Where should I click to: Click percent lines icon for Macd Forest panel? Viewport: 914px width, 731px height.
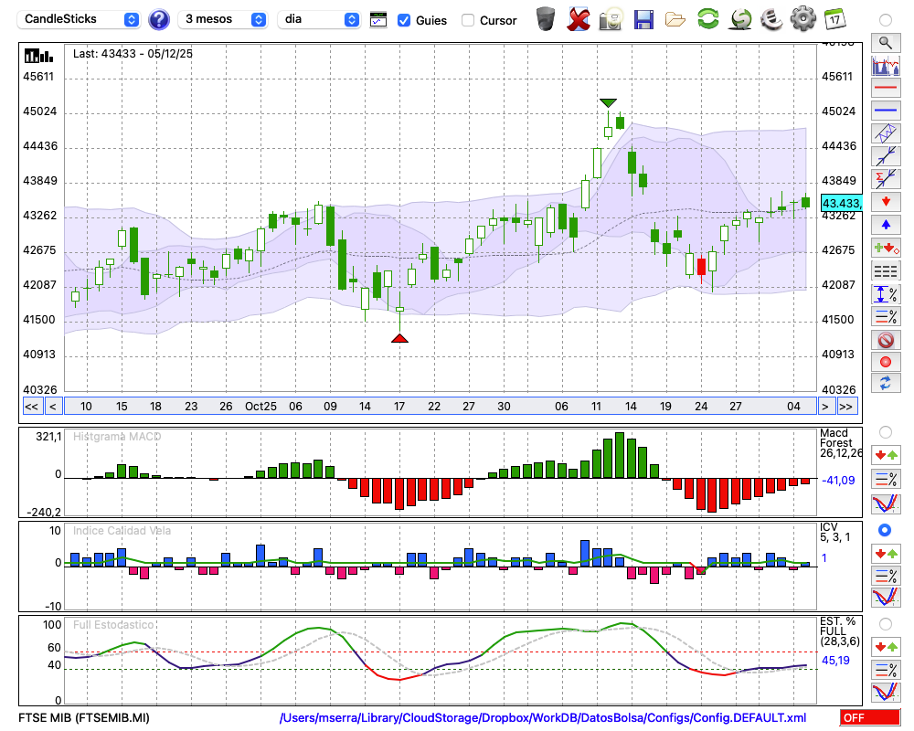point(886,479)
